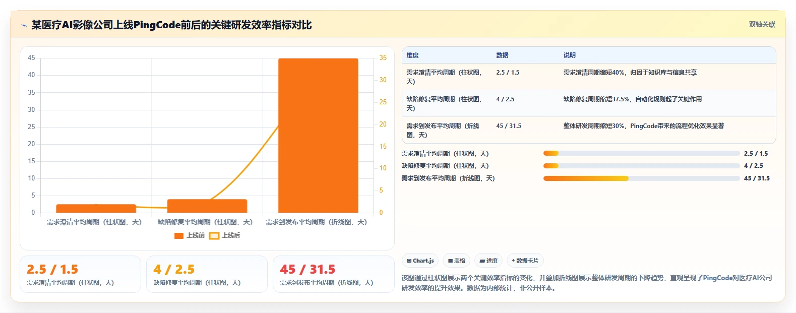This screenshot has height=313, width=796.
Task: Click progress value 45 / 31.5 at right
Action: (757, 178)
